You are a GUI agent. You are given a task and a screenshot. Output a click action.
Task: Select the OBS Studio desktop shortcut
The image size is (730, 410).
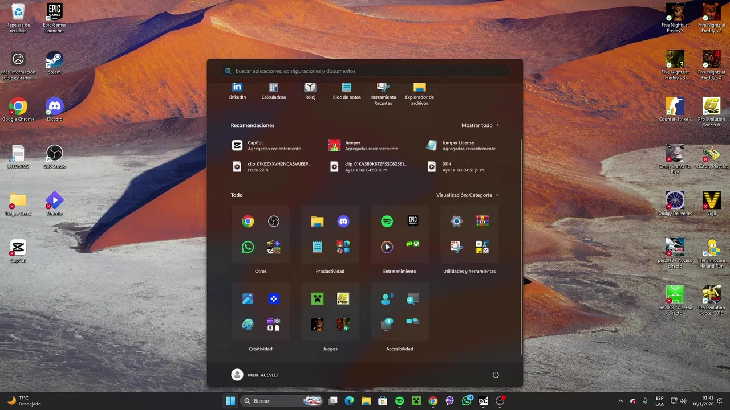pos(54,157)
